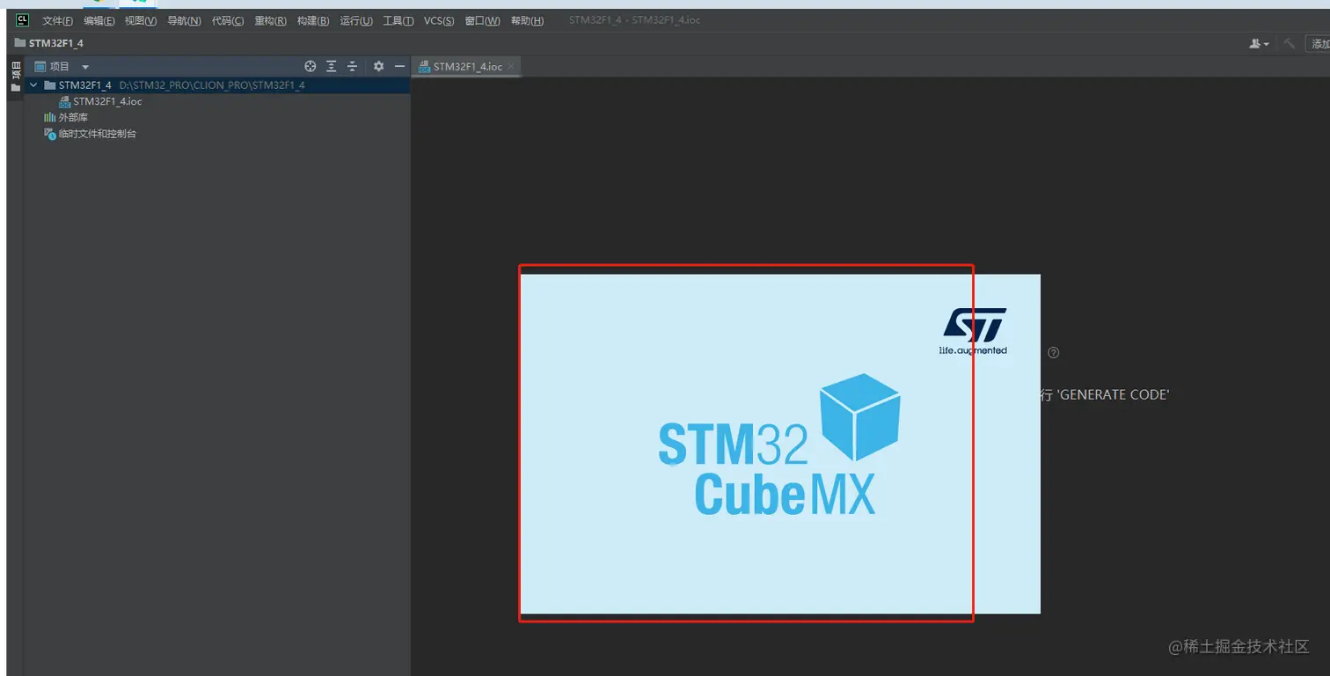Open the 文件(F) menu
This screenshot has width=1330, height=676.
click(x=57, y=21)
